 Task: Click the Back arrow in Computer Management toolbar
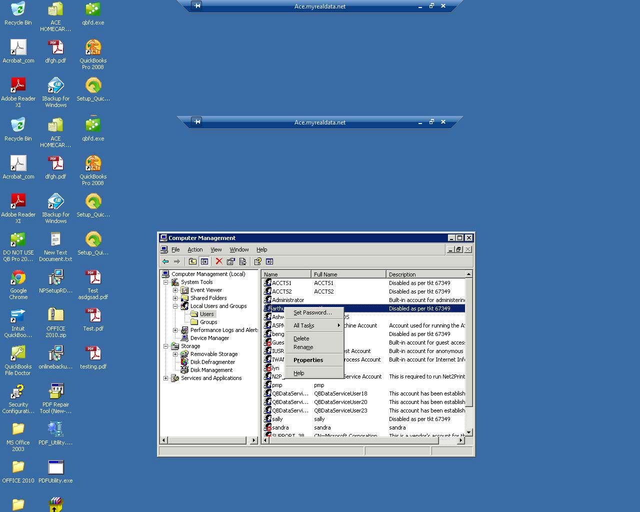(165, 261)
